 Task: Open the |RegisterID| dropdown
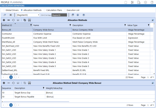click(x=28, y=15)
